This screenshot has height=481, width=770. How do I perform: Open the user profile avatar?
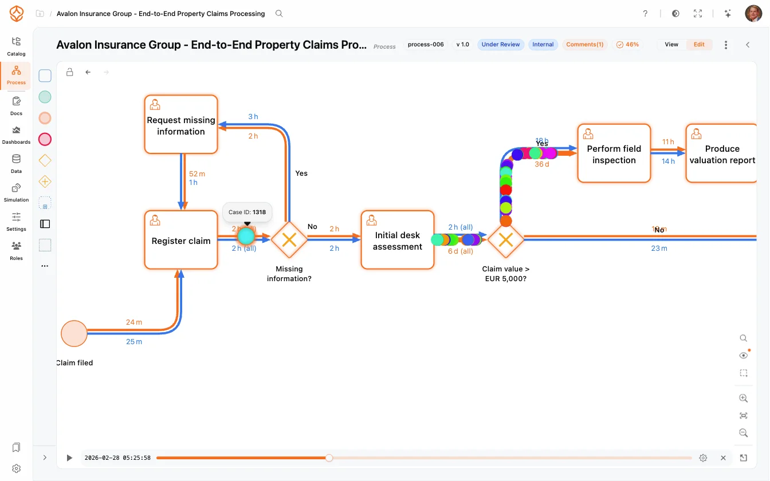coord(753,14)
